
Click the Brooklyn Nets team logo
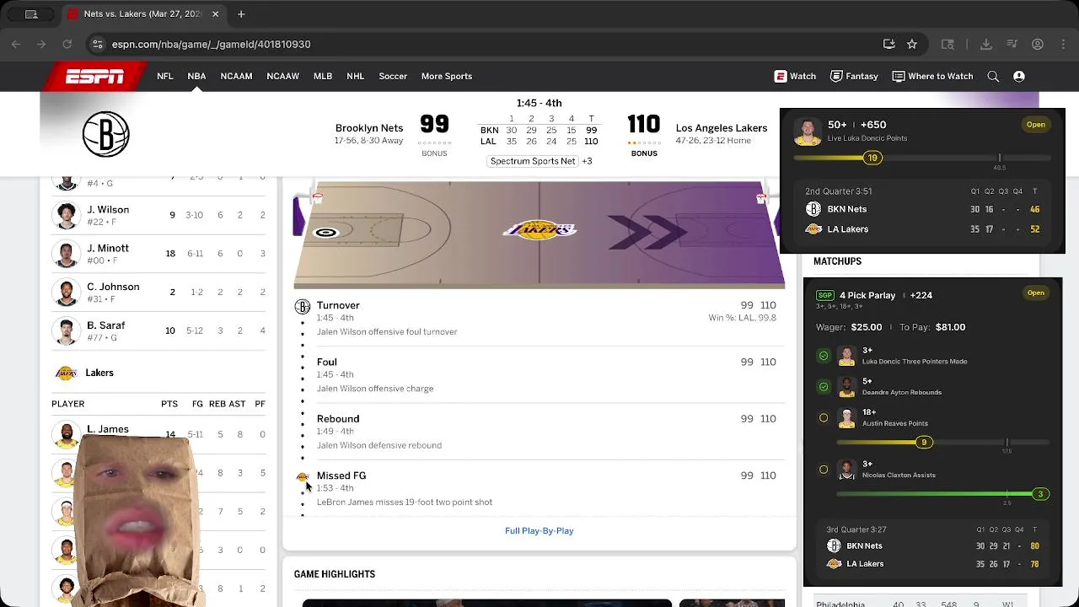click(105, 134)
